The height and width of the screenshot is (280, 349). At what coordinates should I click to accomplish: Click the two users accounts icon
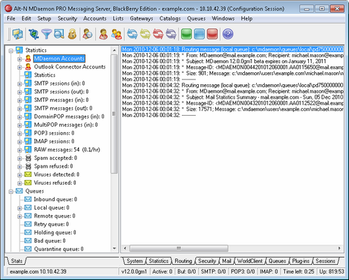pyautogui.click(x=117, y=34)
